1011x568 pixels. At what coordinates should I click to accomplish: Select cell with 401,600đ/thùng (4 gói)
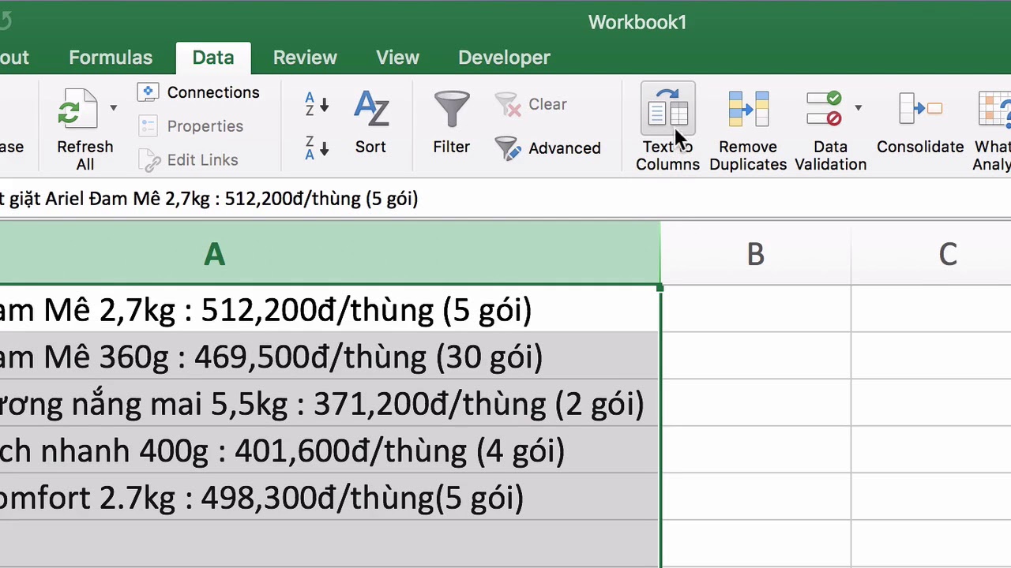[329, 450]
